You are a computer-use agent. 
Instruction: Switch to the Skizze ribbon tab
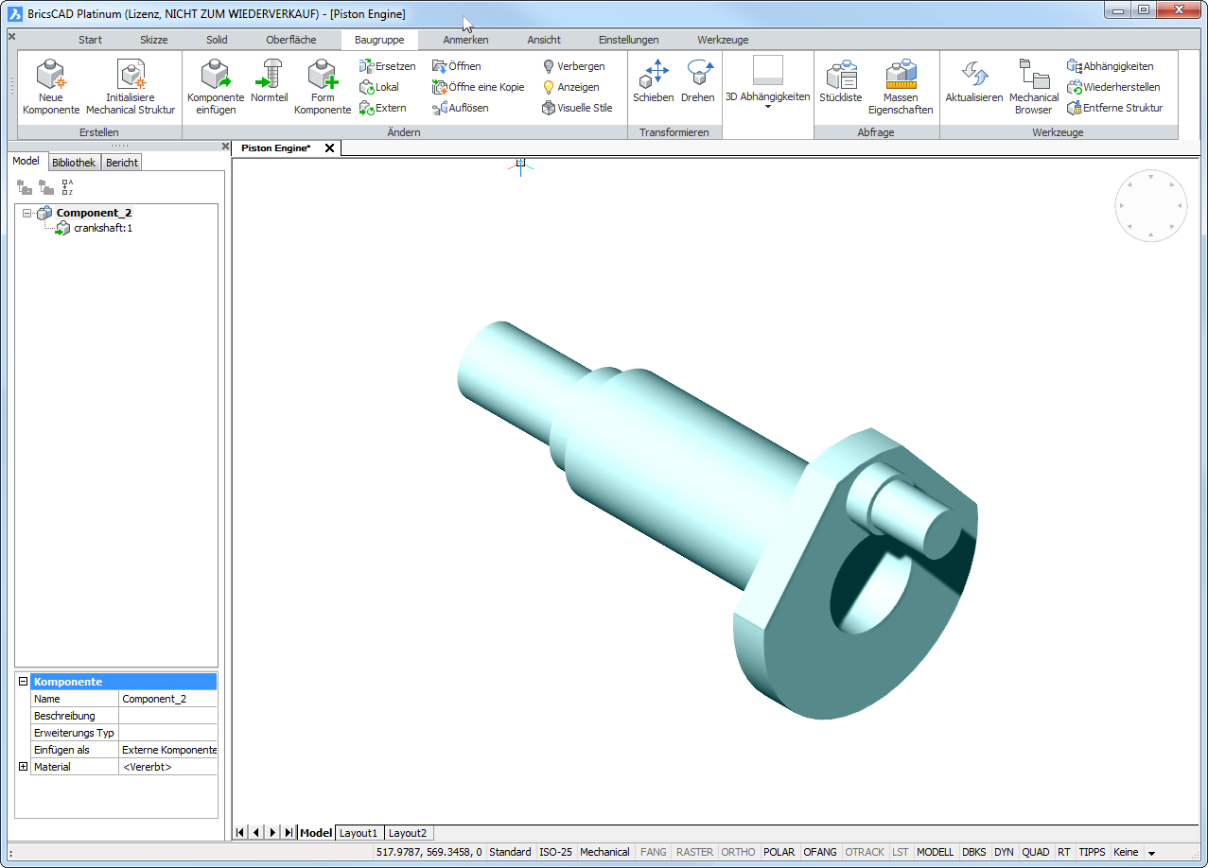coord(153,40)
